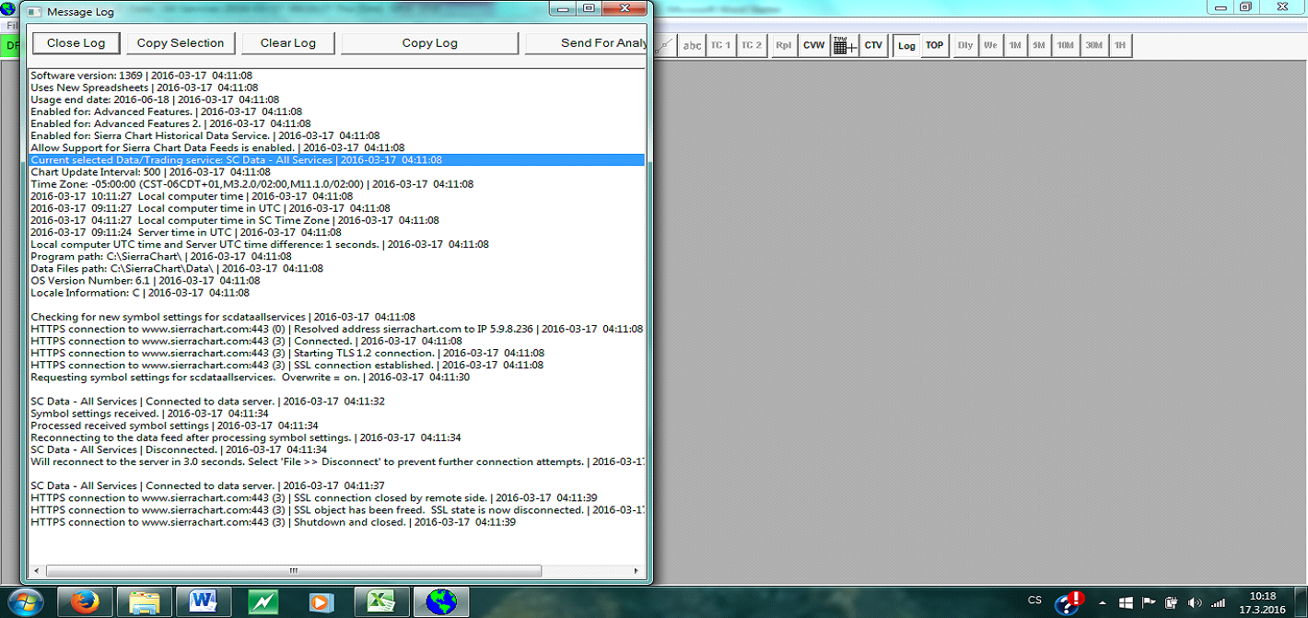The image size is (1308, 618).
Task: Click the TC 1 toolbar button
Action: coord(720,45)
